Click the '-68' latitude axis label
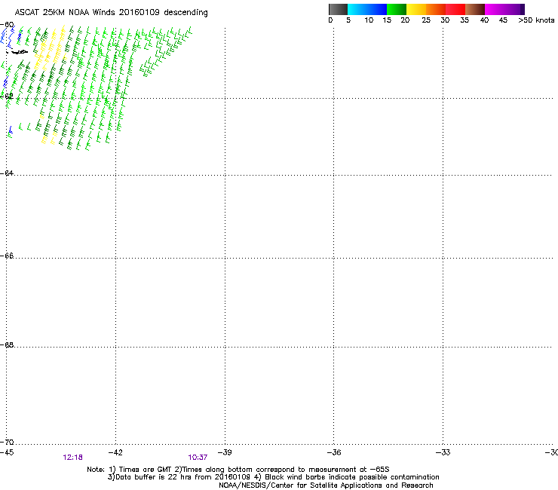558x490 pixels. point(7,345)
